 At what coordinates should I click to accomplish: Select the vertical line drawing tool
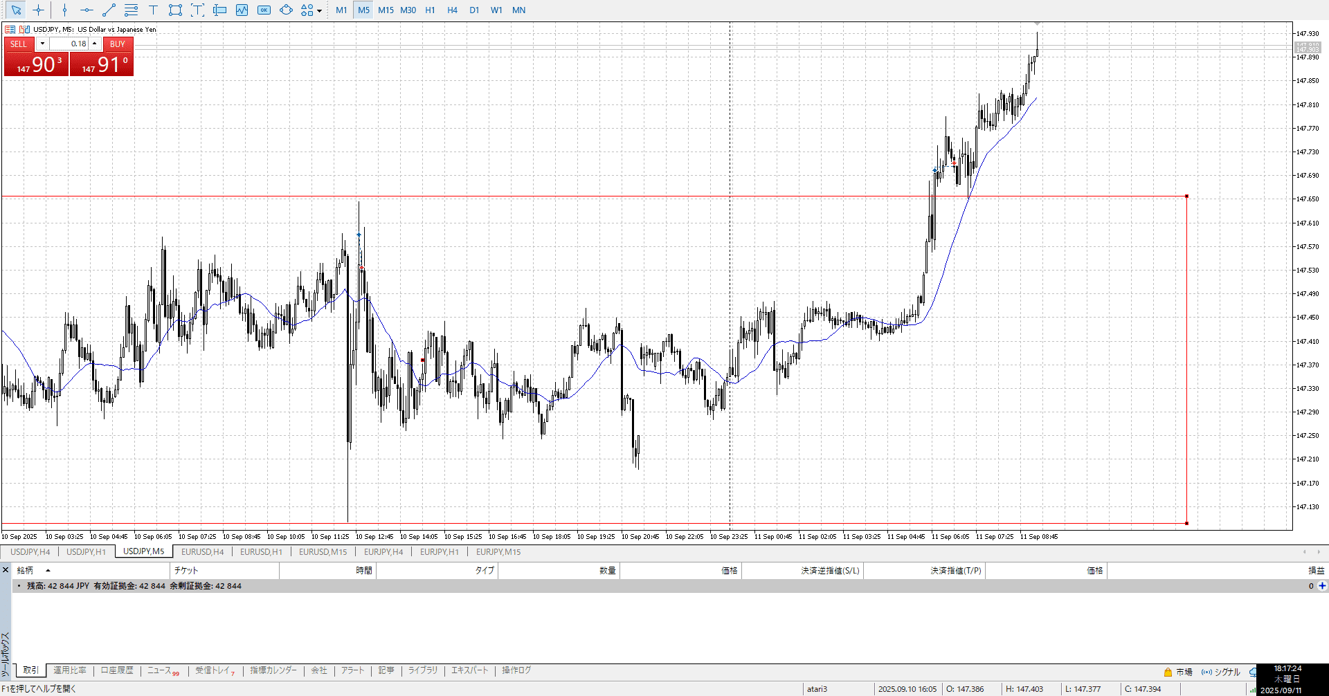click(x=64, y=10)
